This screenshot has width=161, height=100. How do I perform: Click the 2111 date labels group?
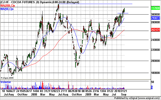click(x=64, y=91)
